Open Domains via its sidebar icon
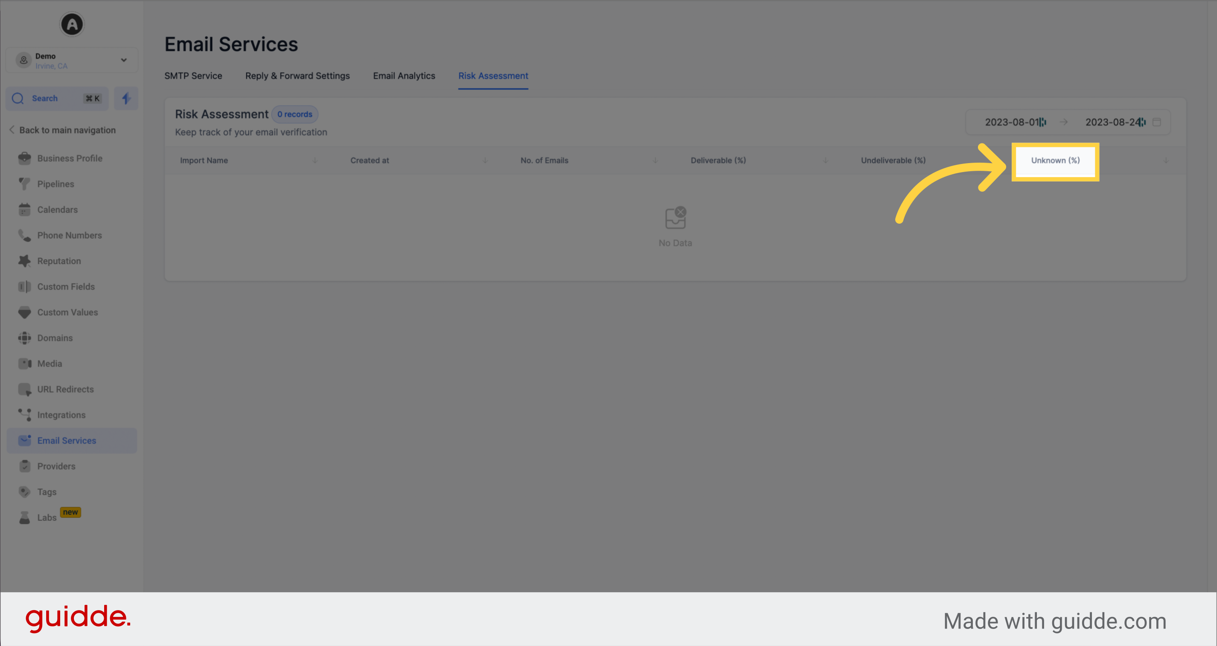The height and width of the screenshot is (646, 1217). (25, 337)
